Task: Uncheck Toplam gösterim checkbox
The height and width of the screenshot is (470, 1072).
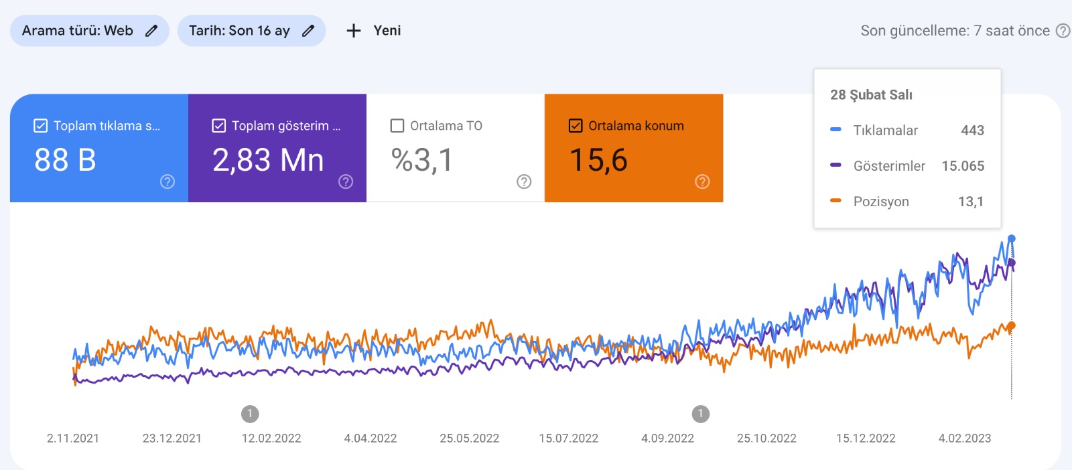Action: (x=219, y=126)
